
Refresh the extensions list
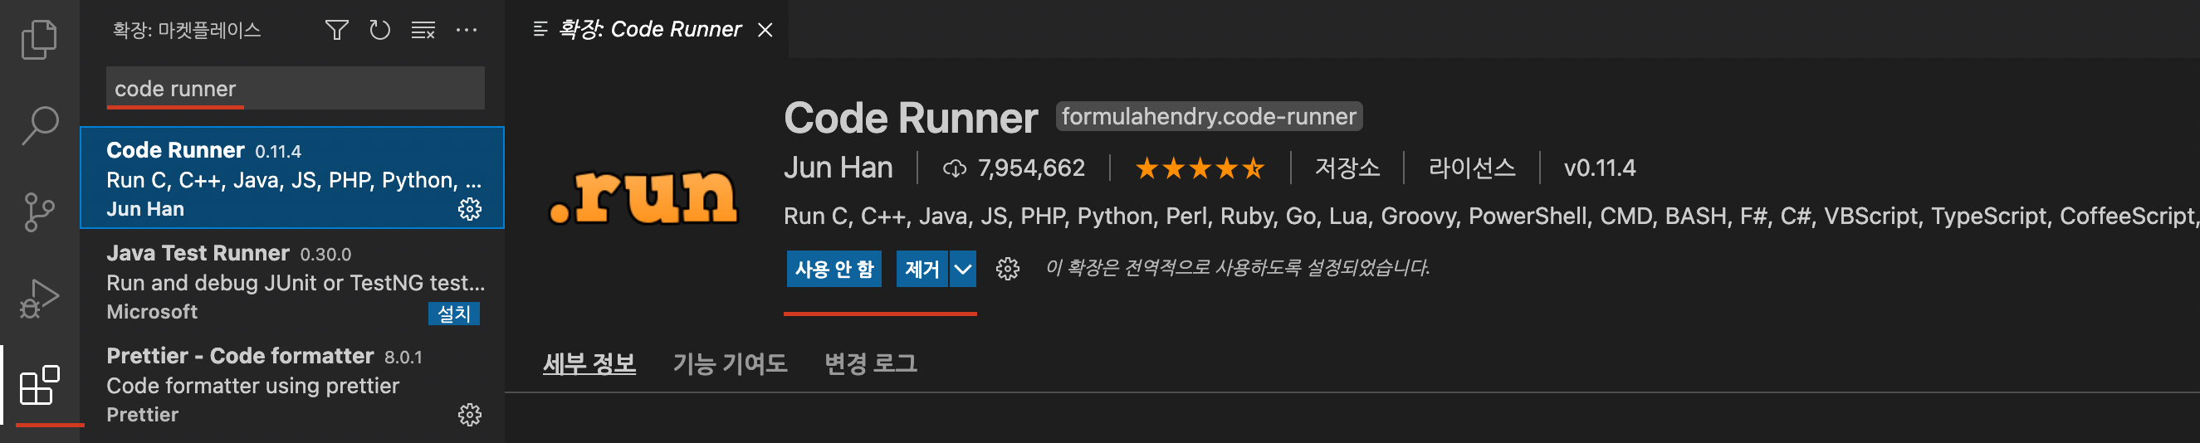point(380,31)
